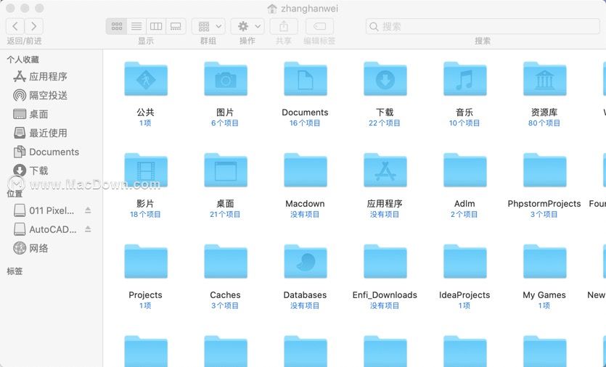Go forward with the right arrow button
606x367 pixels.
click(34, 26)
